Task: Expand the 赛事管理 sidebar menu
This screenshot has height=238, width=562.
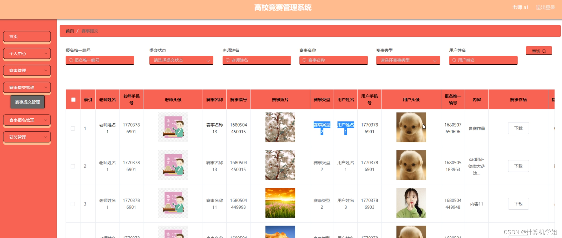Action: (27, 70)
